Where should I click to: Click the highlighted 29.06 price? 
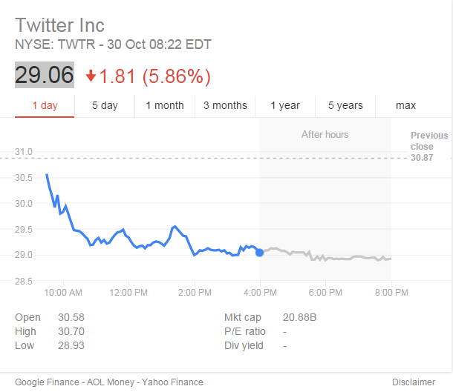(x=45, y=75)
